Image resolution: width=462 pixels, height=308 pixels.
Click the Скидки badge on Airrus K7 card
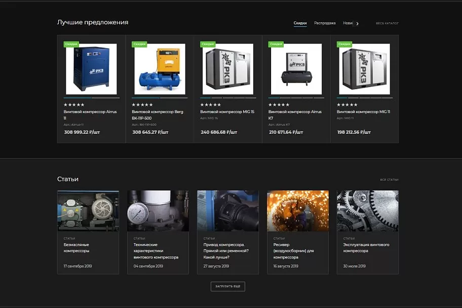[x=276, y=44]
